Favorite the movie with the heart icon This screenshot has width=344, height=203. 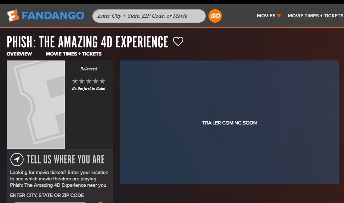(178, 41)
